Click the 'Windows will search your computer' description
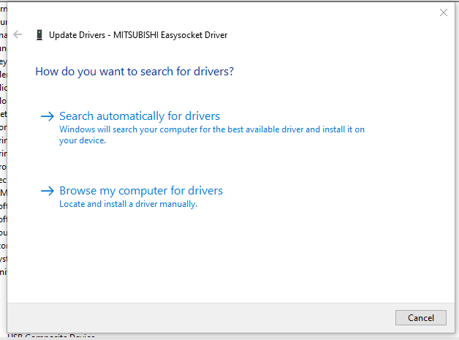This screenshot has height=340, width=459. pos(212,135)
